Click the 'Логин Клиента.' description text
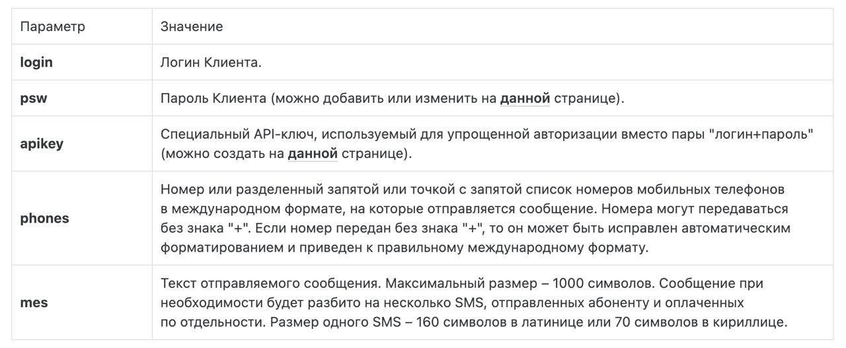This screenshot has width=846, height=348. click(x=211, y=63)
